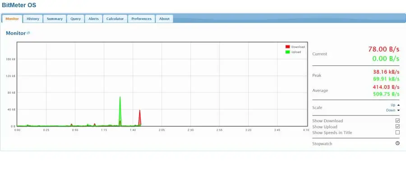Uncheck Show Download checkbox
Image resolution: width=406 pixels, height=193 pixels.
click(x=397, y=121)
